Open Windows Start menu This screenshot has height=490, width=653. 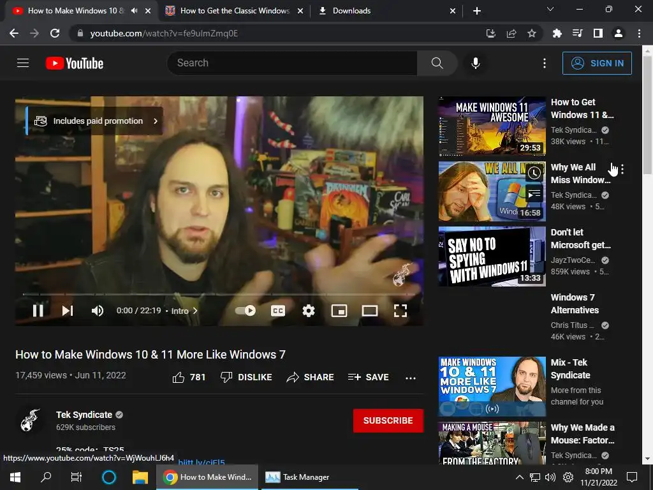click(15, 477)
